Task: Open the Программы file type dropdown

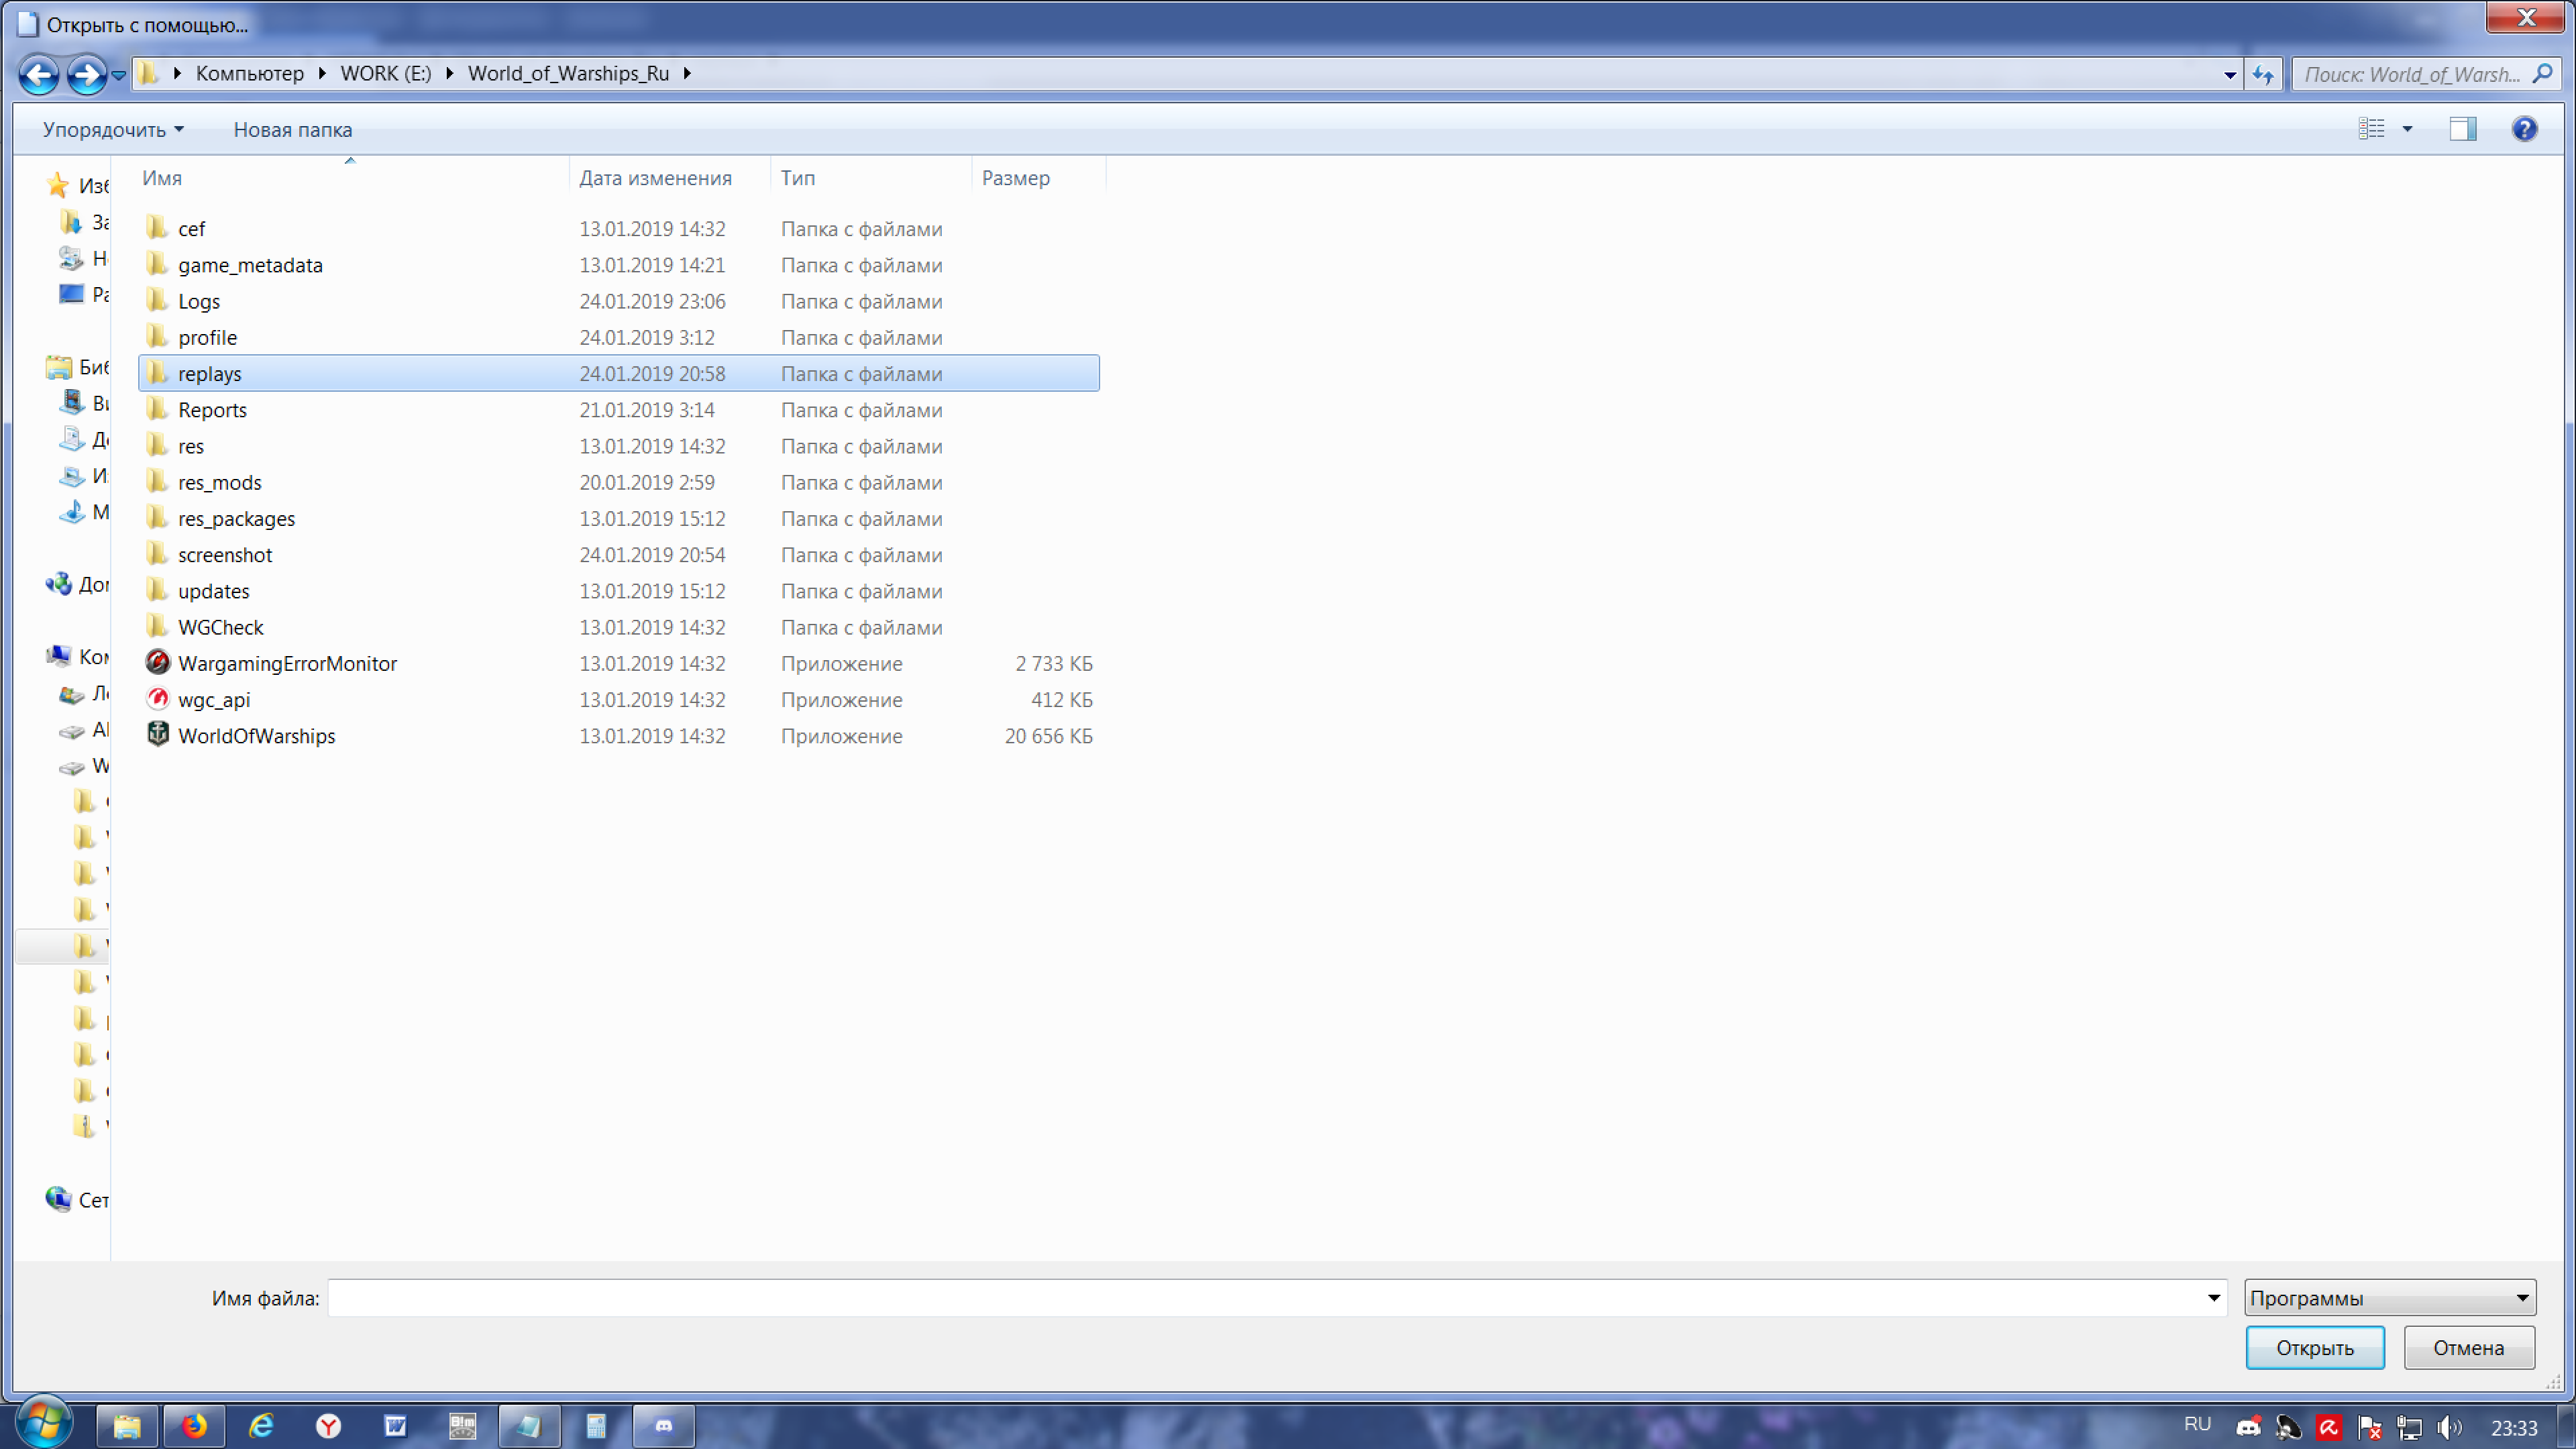Action: click(2389, 1298)
